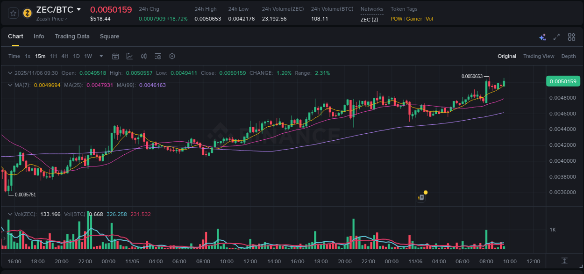Open the Square tab

(109, 36)
